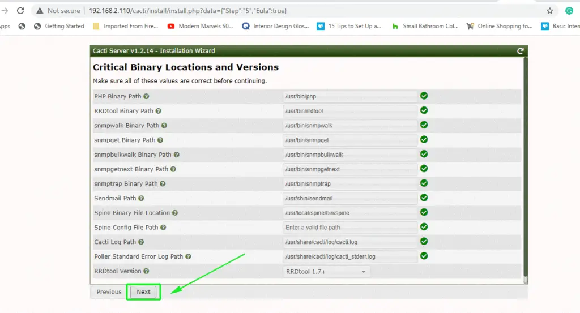The width and height of the screenshot is (580, 313).
Task: Click the help icon beside snmpwalk Binary Path
Action: point(164,126)
